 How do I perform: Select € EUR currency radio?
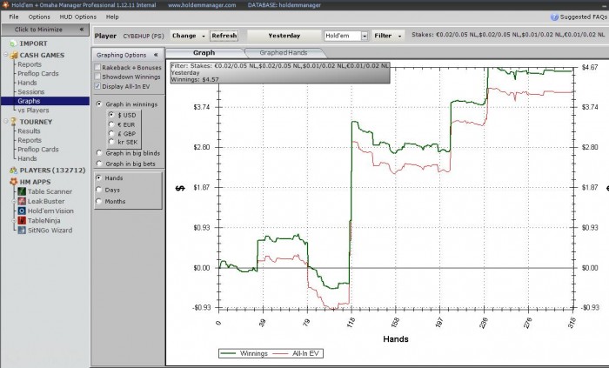(x=111, y=124)
